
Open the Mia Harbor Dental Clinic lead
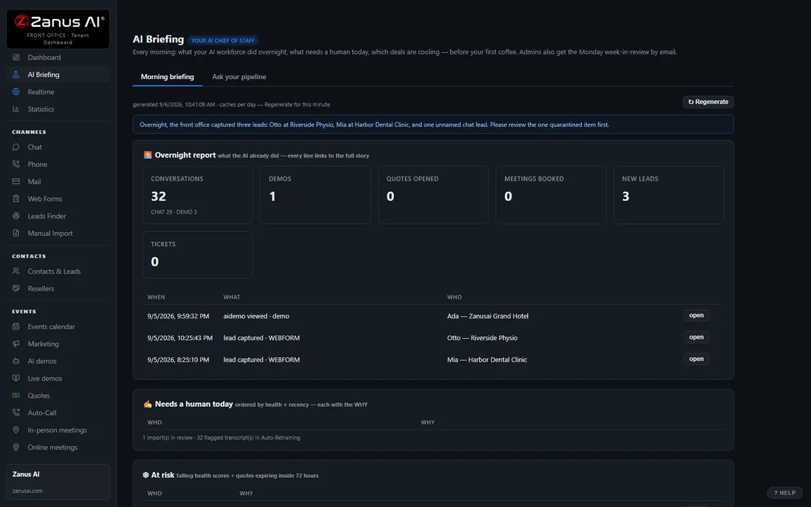point(697,359)
